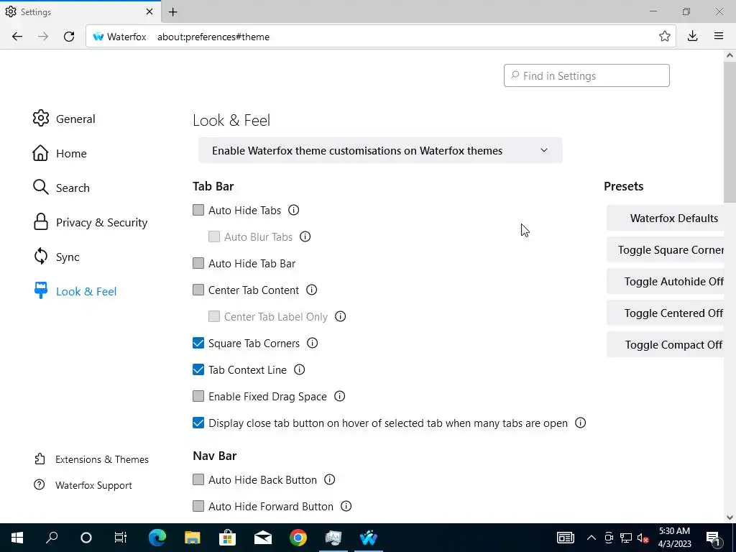Select Look & Feel category

tap(75, 291)
